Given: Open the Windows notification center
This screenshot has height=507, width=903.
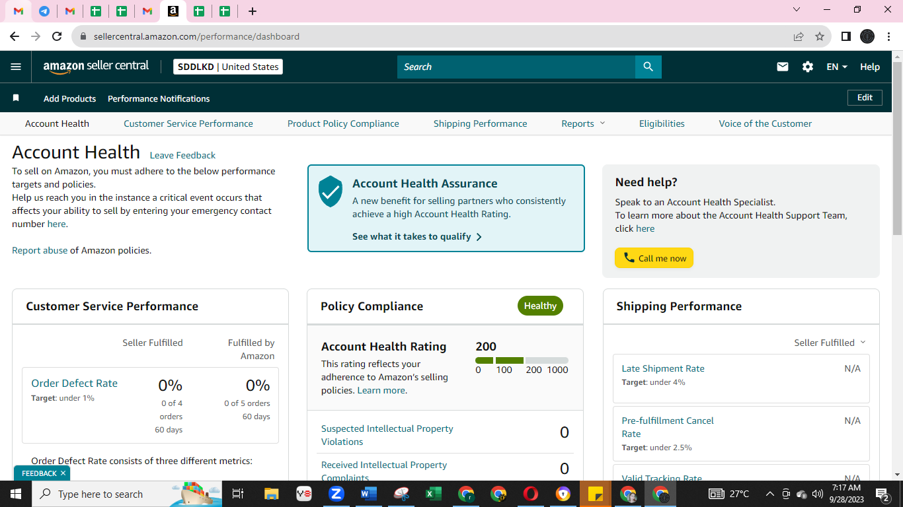Looking at the screenshot, I should pyautogui.click(x=882, y=494).
